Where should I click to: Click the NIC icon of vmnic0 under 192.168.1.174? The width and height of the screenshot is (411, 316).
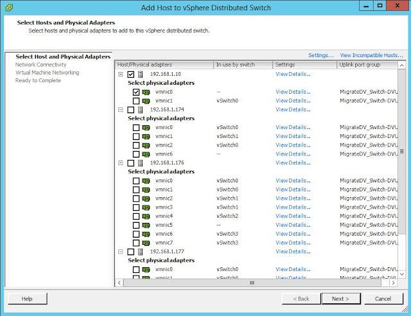click(146, 128)
